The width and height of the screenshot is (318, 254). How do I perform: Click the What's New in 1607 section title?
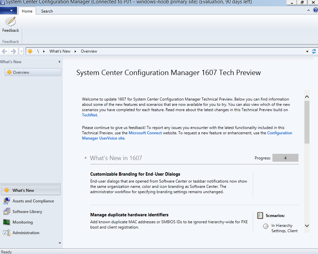[116, 158]
